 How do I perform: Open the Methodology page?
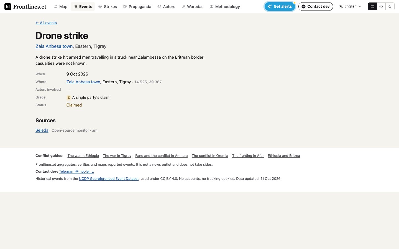(225, 6)
